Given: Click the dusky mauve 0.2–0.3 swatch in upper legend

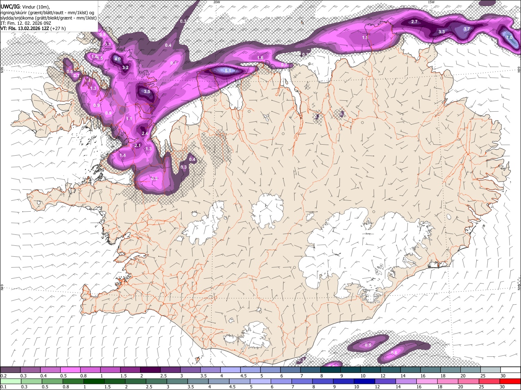Looking at the screenshot, I should tap(10, 370).
